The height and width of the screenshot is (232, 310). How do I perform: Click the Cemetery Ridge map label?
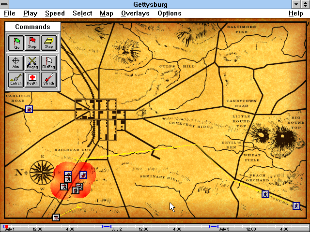pos(191,125)
